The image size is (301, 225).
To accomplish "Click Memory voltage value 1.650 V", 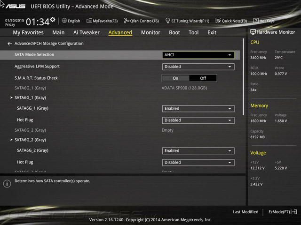I will point(281,121).
